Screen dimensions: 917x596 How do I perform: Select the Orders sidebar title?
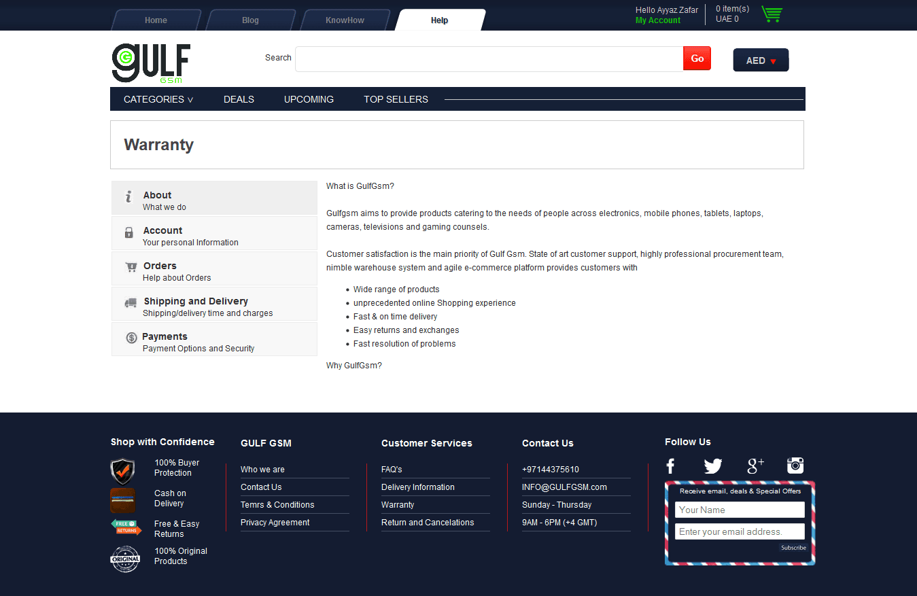tap(160, 266)
